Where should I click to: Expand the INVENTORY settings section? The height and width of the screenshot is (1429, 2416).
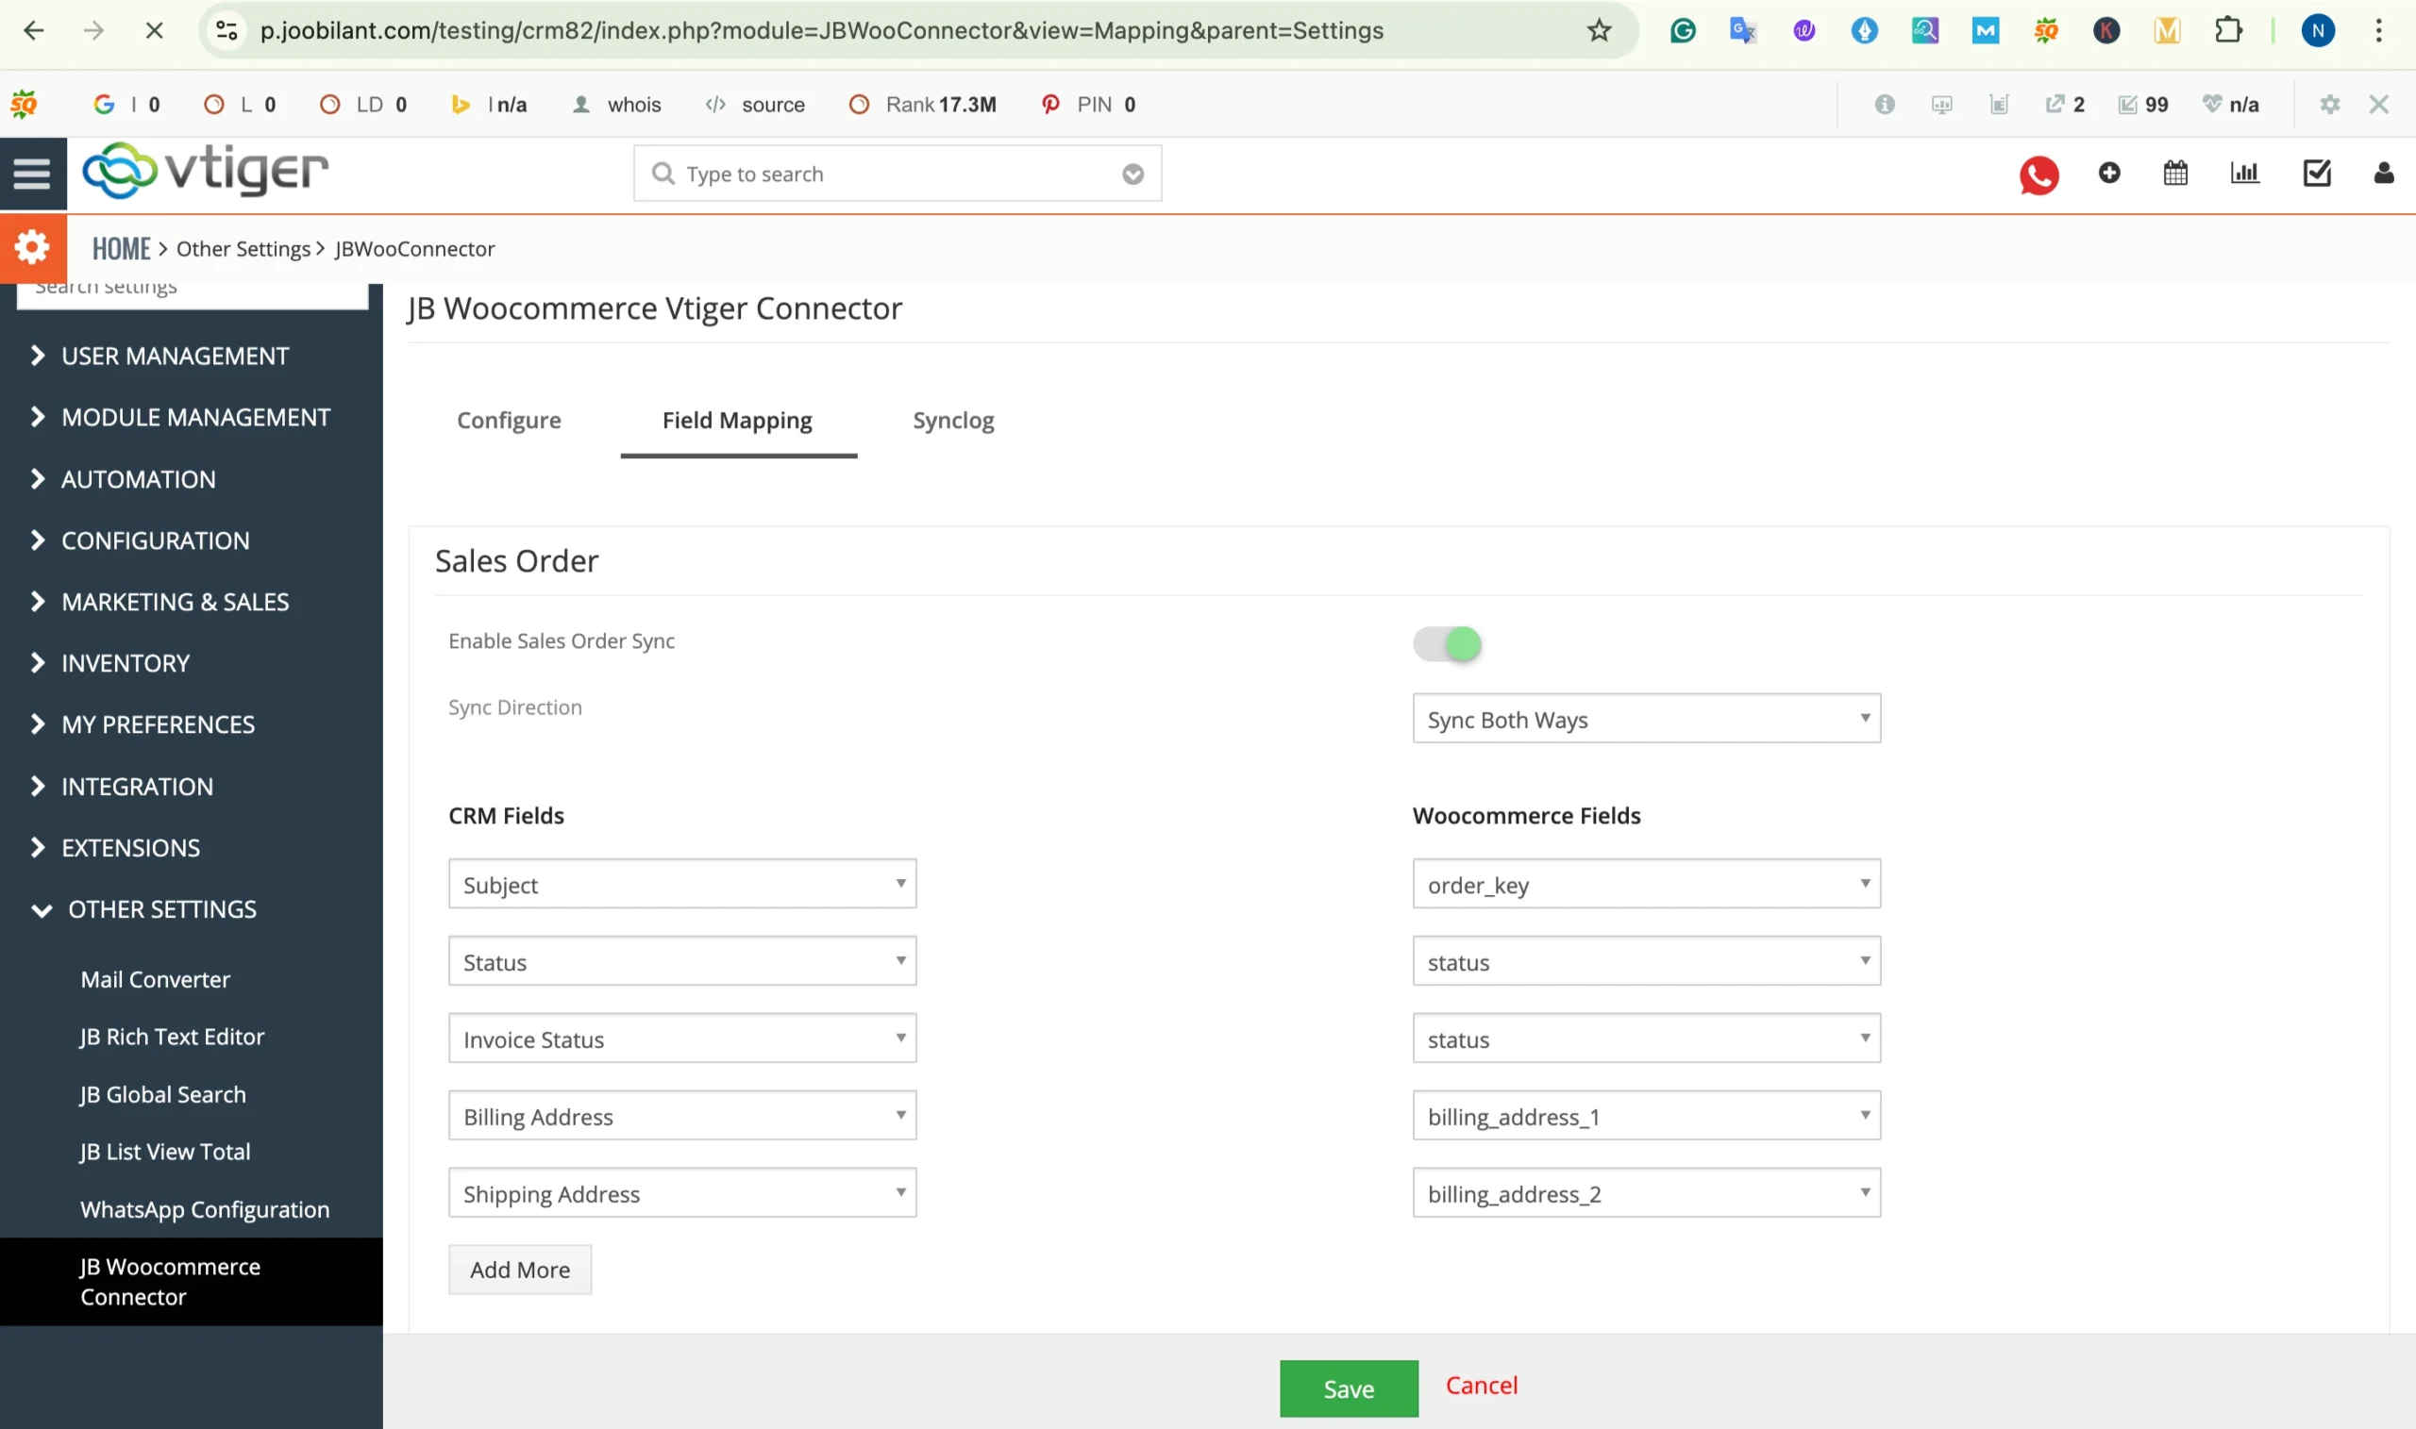pos(126,662)
